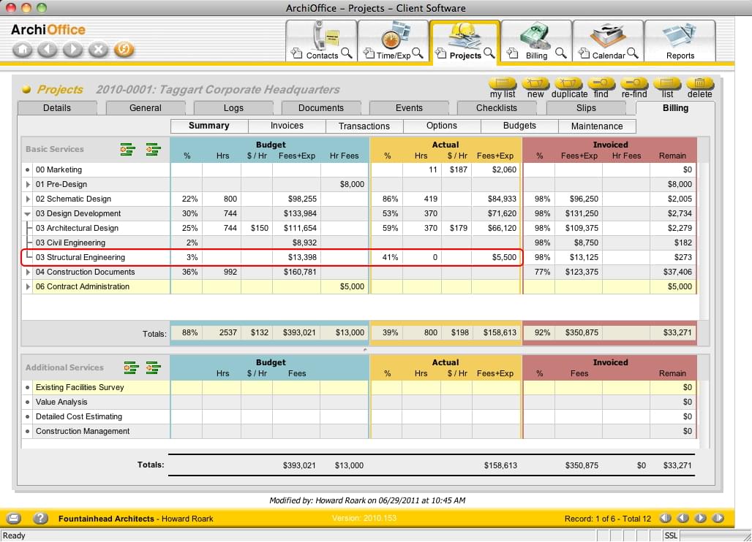Image resolution: width=752 pixels, height=542 pixels.
Task: Open the Reports module
Action: (x=680, y=41)
